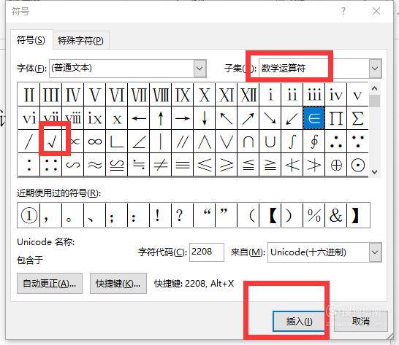This screenshot has height=345, width=399.
Task: Select the element-of ∈ symbol
Action: tap(313, 118)
